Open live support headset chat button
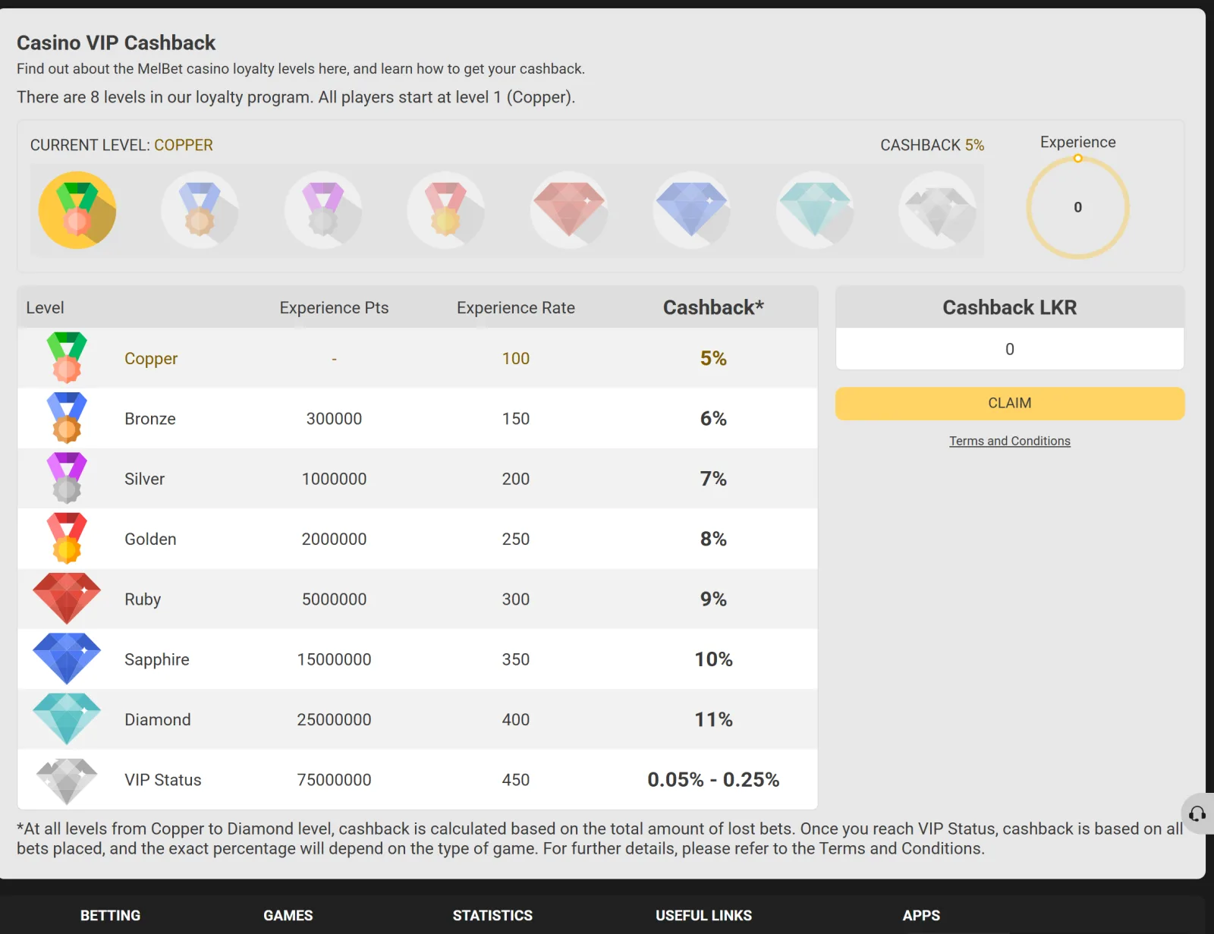 point(1197,814)
